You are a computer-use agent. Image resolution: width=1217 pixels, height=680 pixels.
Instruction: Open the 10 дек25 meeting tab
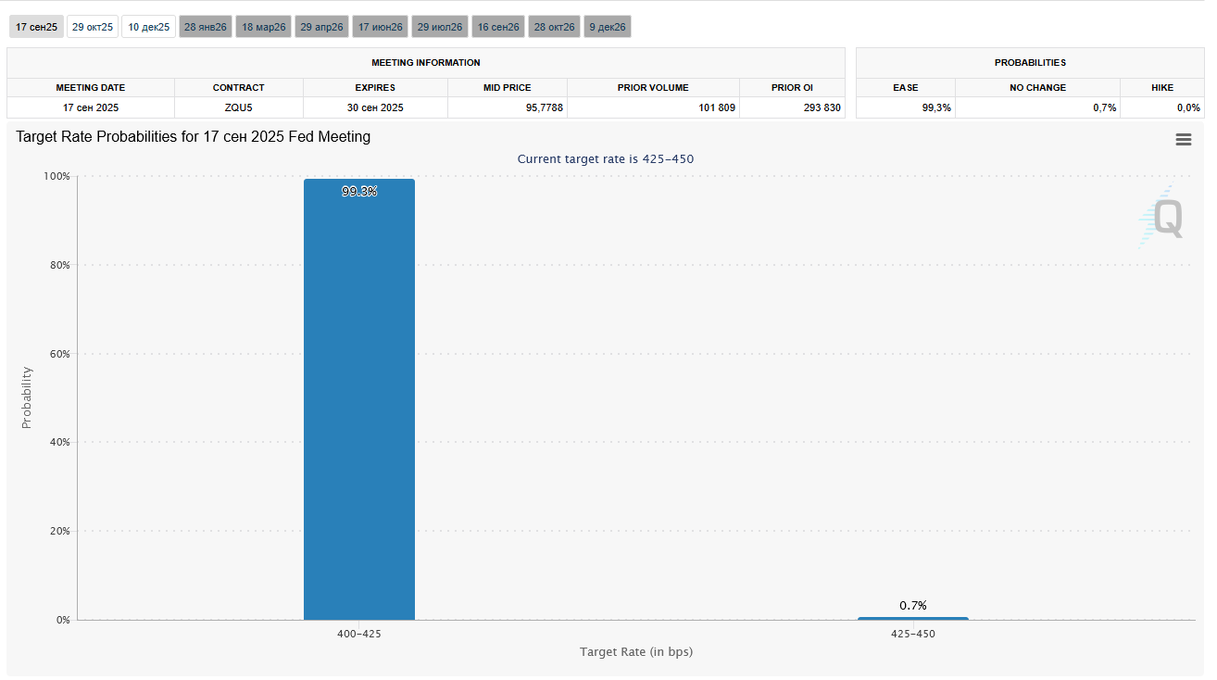pyautogui.click(x=149, y=27)
